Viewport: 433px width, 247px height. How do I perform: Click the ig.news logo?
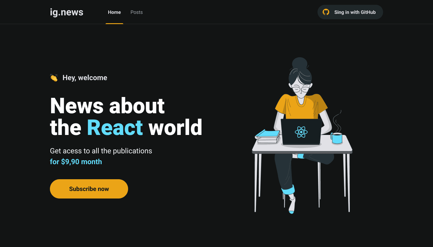(x=66, y=12)
